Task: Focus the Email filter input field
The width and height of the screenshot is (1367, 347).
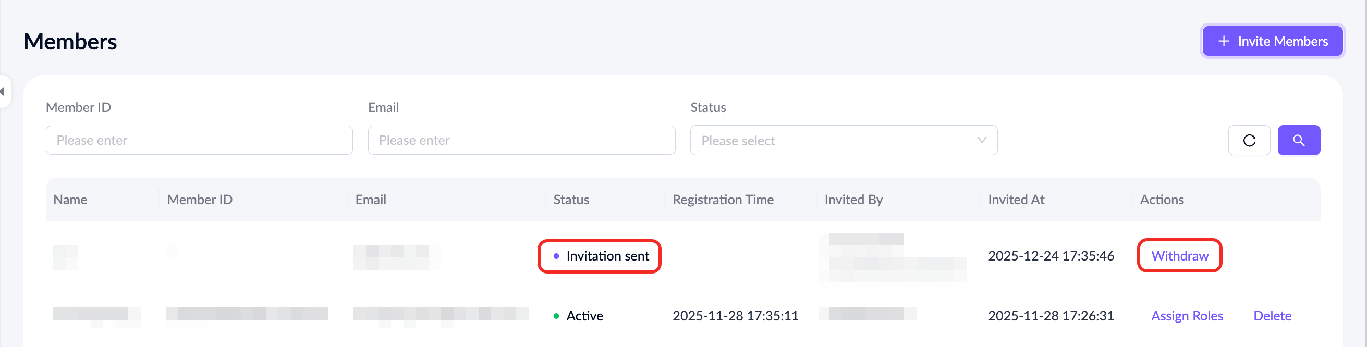Action: 521,140
